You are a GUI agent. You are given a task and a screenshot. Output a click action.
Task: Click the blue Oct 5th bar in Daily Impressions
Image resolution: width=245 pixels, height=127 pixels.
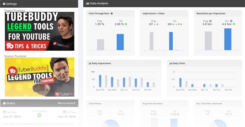click(148, 85)
